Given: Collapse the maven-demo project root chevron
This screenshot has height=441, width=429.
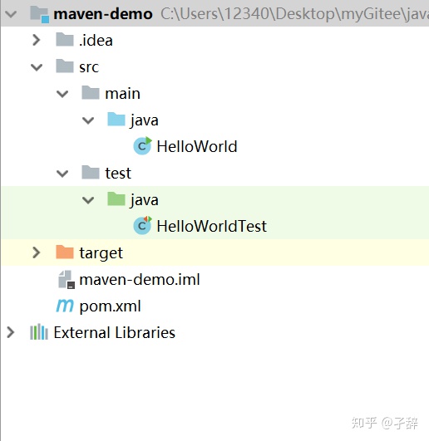Looking at the screenshot, I should click(x=11, y=14).
